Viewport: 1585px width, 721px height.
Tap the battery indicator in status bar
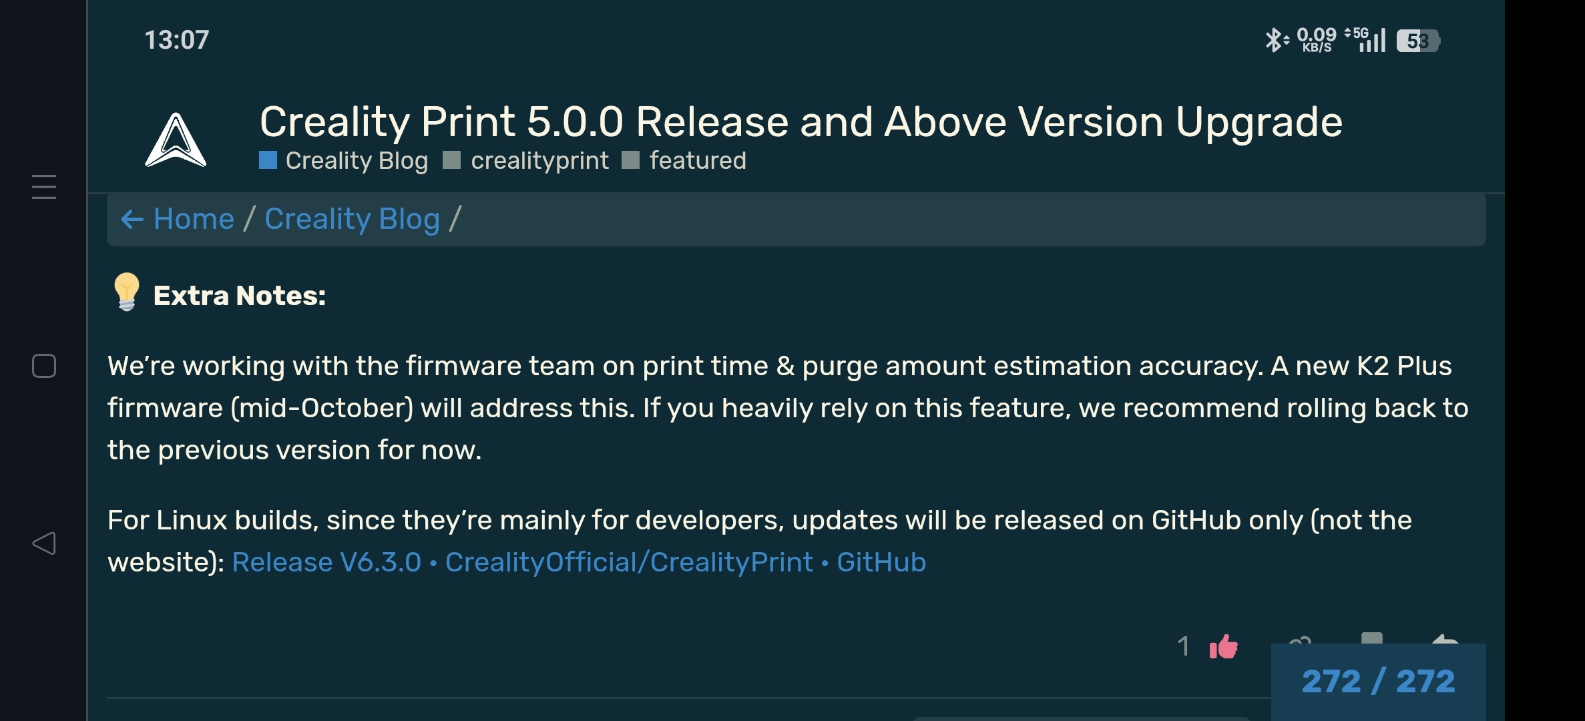click(x=1418, y=41)
